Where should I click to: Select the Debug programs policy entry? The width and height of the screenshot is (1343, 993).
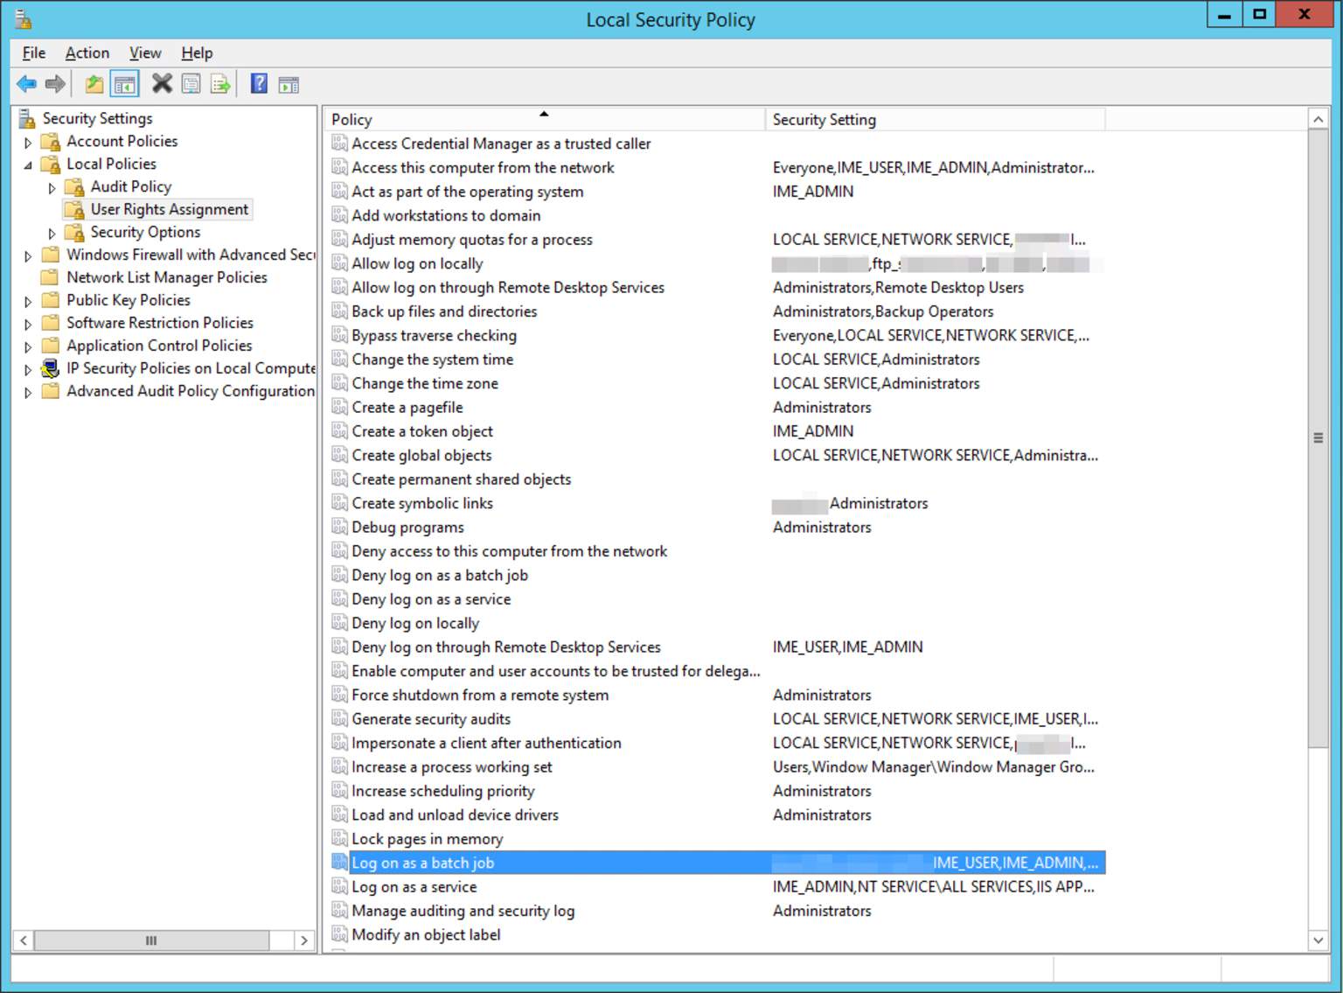pyautogui.click(x=407, y=527)
